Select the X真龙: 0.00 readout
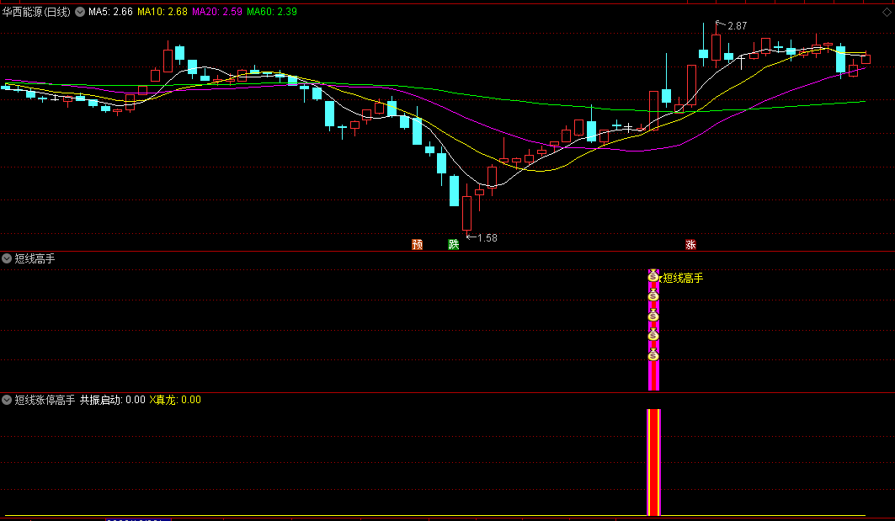895x521 pixels. pyautogui.click(x=175, y=400)
